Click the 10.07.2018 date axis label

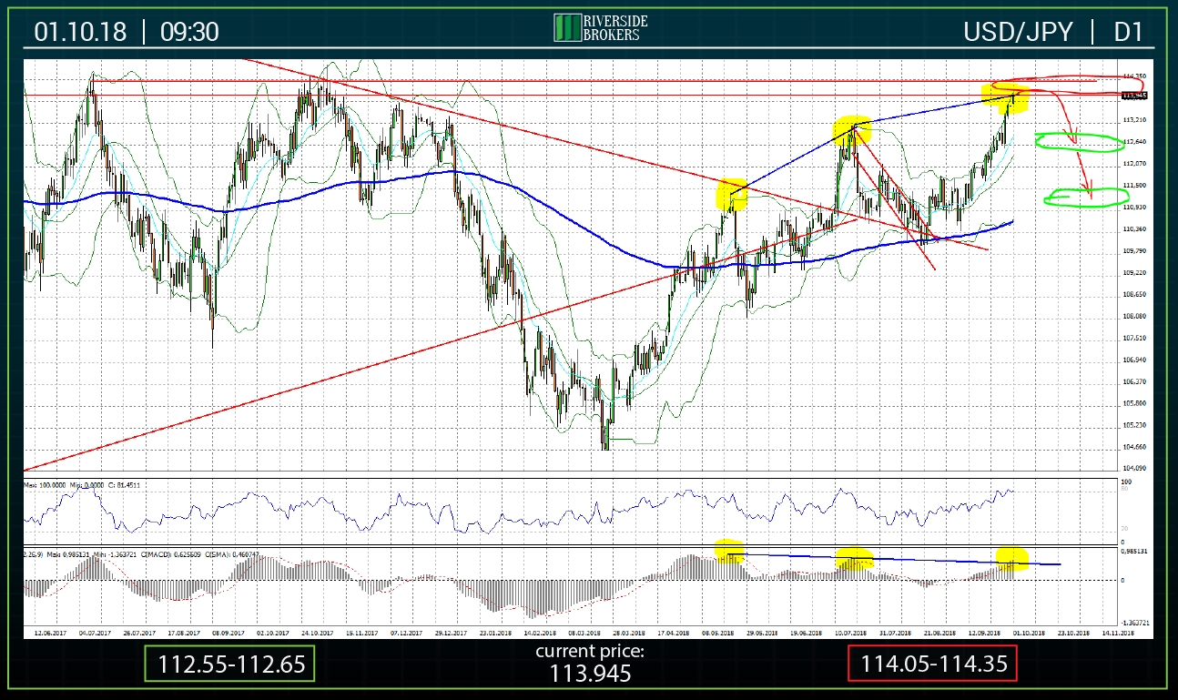[852, 632]
